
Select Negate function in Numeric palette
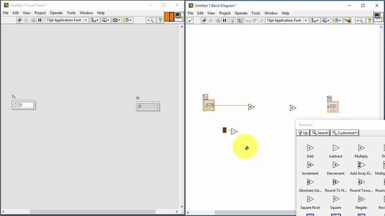click(361, 199)
